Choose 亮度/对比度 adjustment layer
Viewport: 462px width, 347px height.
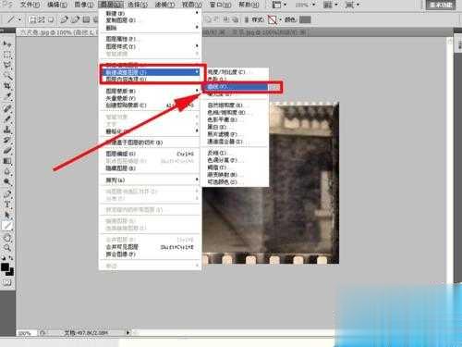236,72
